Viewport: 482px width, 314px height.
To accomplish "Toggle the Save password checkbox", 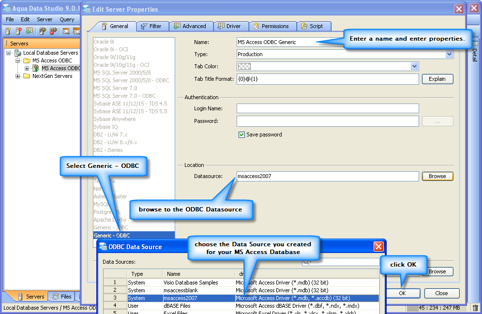I will [241, 135].
